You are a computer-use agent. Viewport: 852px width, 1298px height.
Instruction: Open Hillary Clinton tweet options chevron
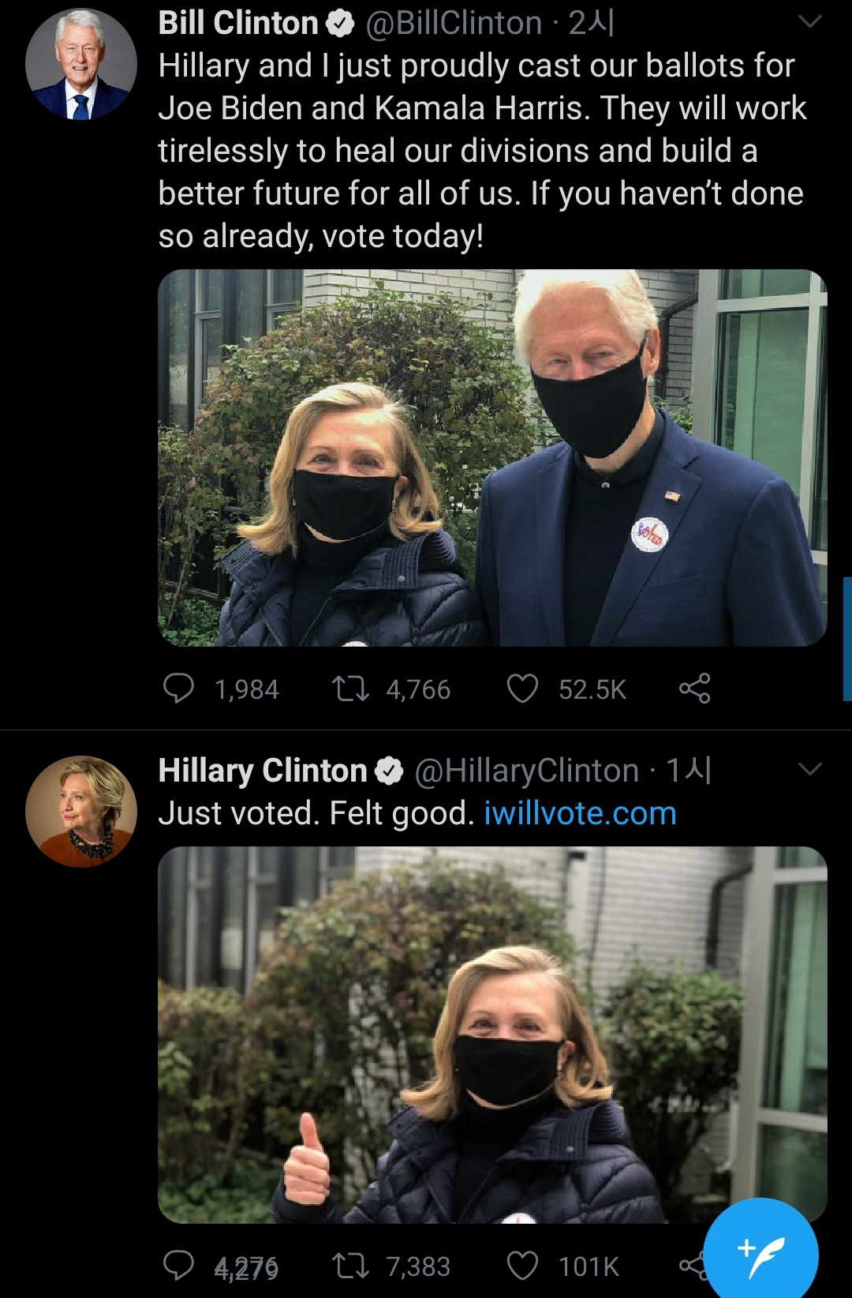[810, 769]
